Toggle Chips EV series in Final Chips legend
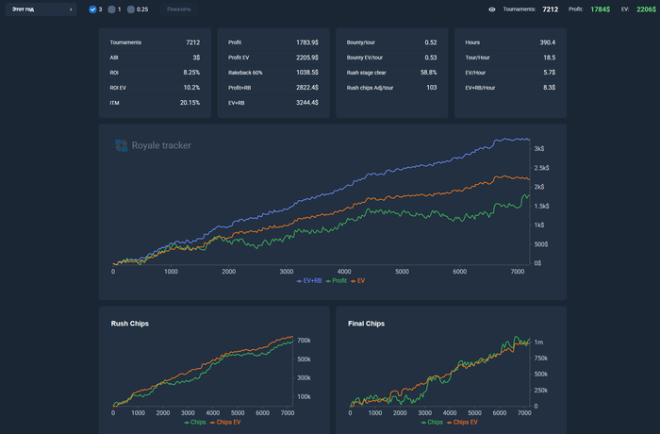 pos(462,422)
